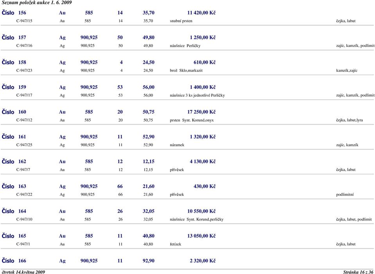Select catalog code C-947/15
The height and width of the screenshot is (274, 375).
coord(24,21)
